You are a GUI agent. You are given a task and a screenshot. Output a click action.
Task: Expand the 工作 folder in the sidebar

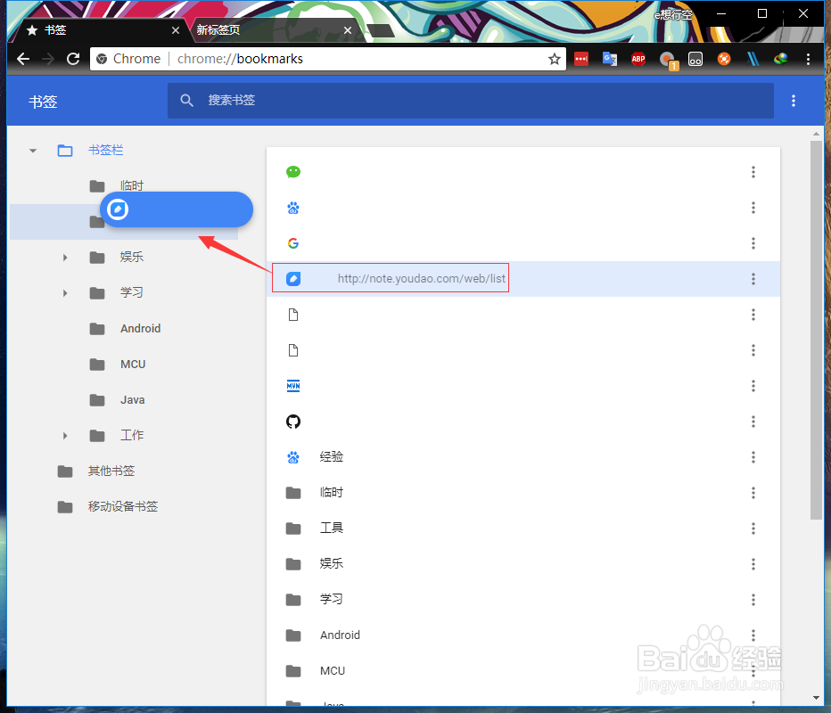pyautogui.click(x=64, y=435)
